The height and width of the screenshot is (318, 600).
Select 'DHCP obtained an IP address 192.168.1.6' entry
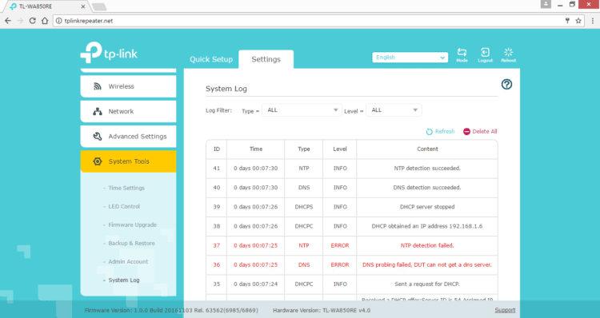(x=427, y=226)
